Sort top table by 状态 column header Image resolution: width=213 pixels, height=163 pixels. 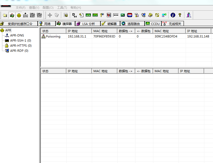[x=54, y=31]
